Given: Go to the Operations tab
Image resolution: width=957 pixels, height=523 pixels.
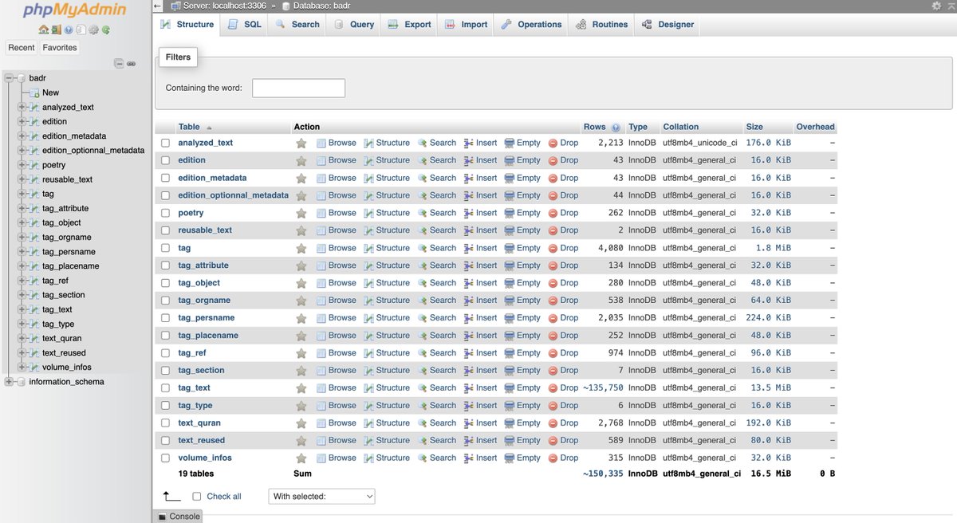Looking at the screenshot, I should (531, 25).
